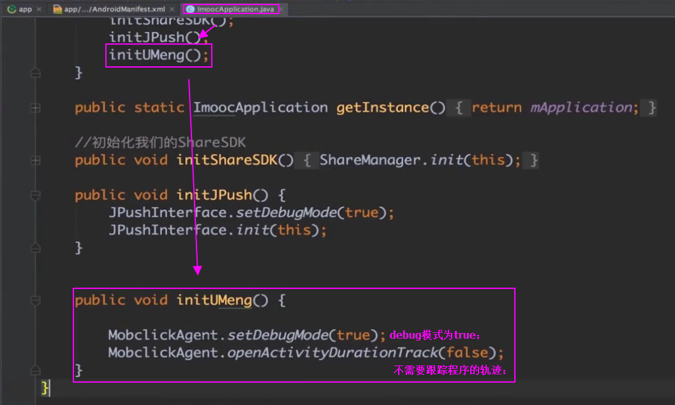
Task: Click MobclickAgent.openActivityDurationTrack(false) line
Action: coord(306,353)
